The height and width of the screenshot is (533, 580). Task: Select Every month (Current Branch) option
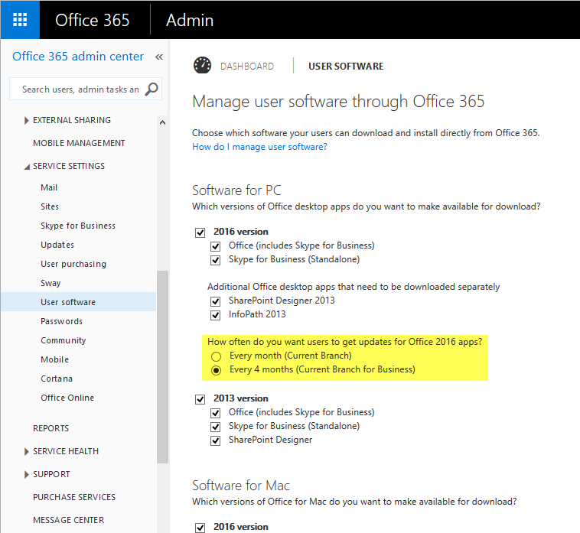[x=216, y=356]
